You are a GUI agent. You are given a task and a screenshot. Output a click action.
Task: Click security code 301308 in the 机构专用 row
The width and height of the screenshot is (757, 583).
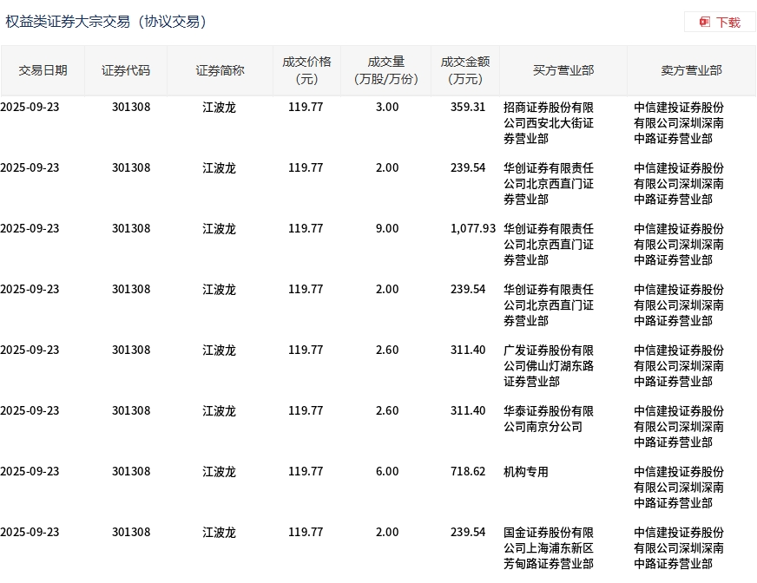click(x=131, y=471)
